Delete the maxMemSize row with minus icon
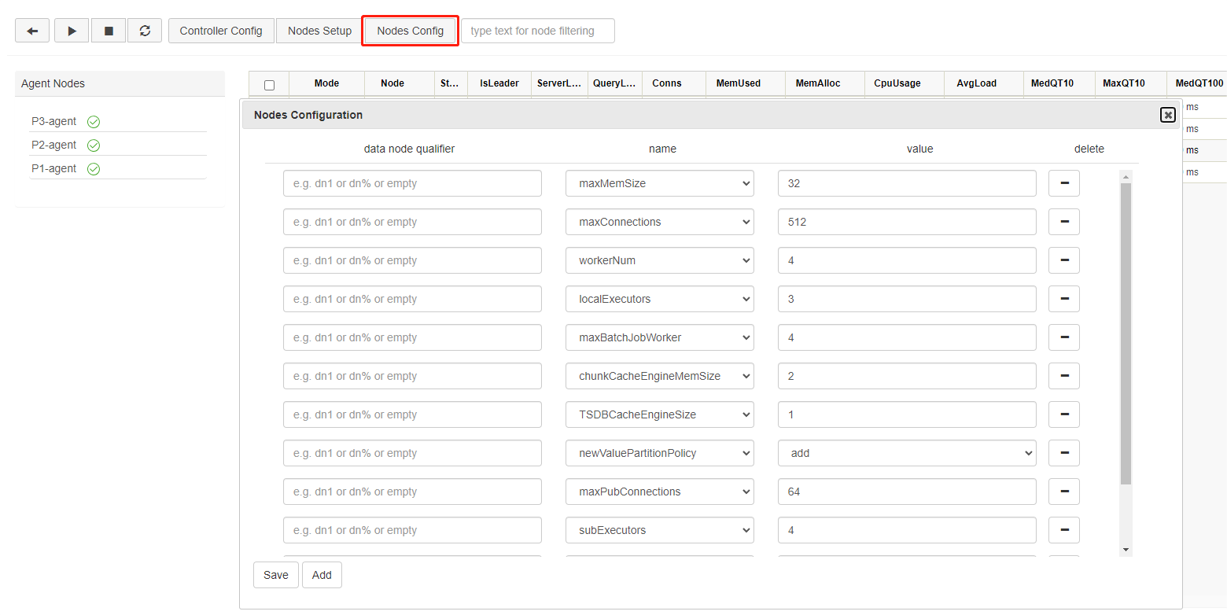1227x615 pixels. pyautogui.click(x=1064, y=183)
